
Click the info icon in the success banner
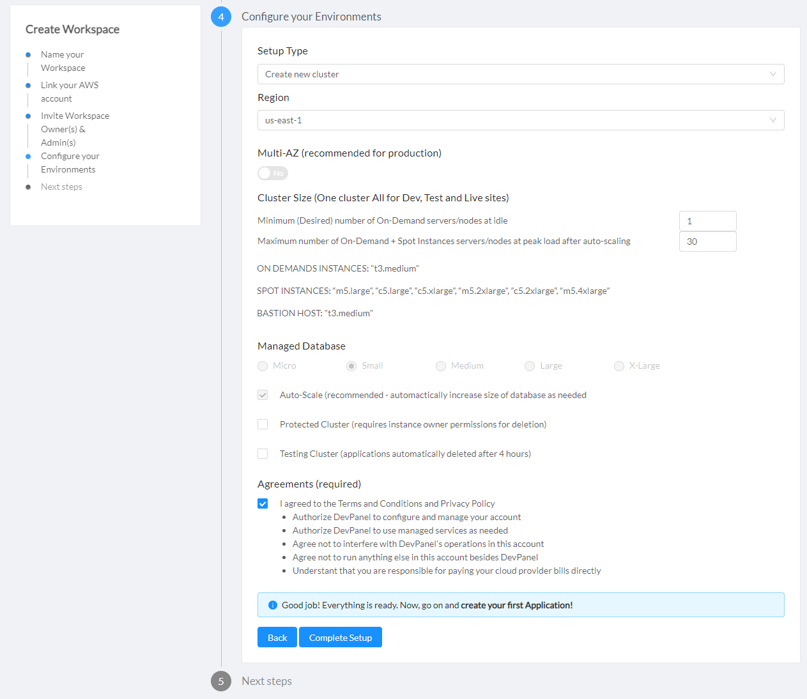coord(273,605)
